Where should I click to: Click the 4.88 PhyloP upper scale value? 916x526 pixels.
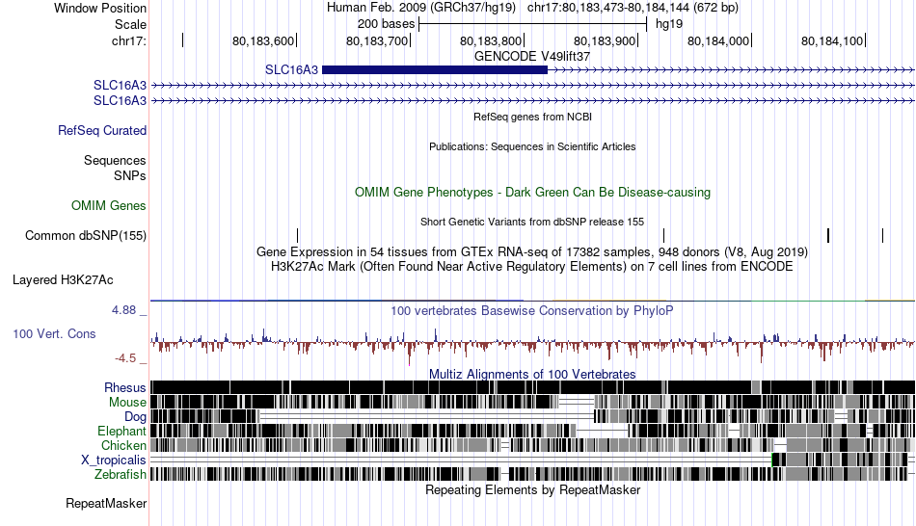[x=123, y=310]
